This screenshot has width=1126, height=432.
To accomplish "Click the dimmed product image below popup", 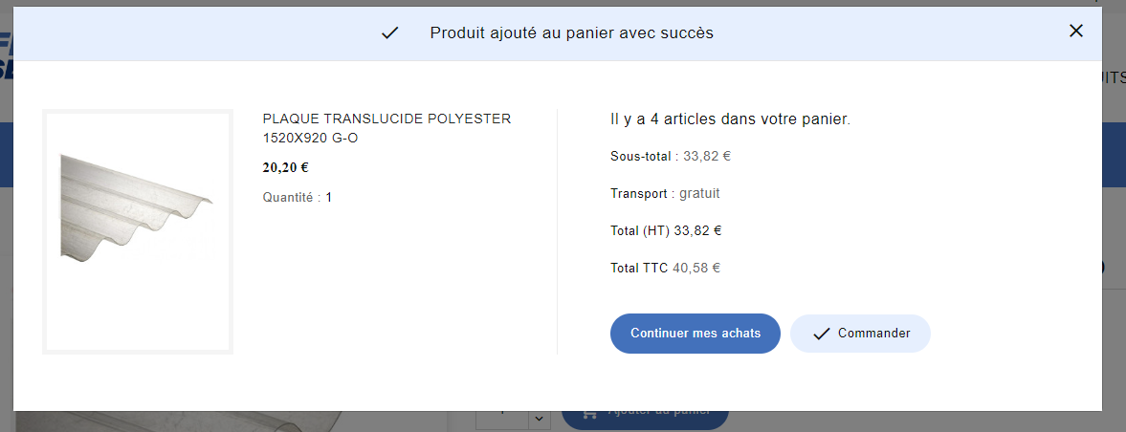I will coord(187,421).
